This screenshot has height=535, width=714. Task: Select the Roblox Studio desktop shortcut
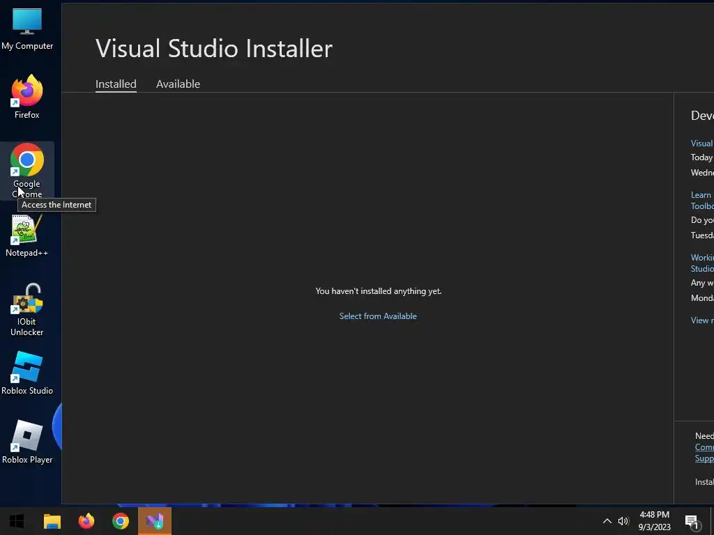click(x=27, y=373)
